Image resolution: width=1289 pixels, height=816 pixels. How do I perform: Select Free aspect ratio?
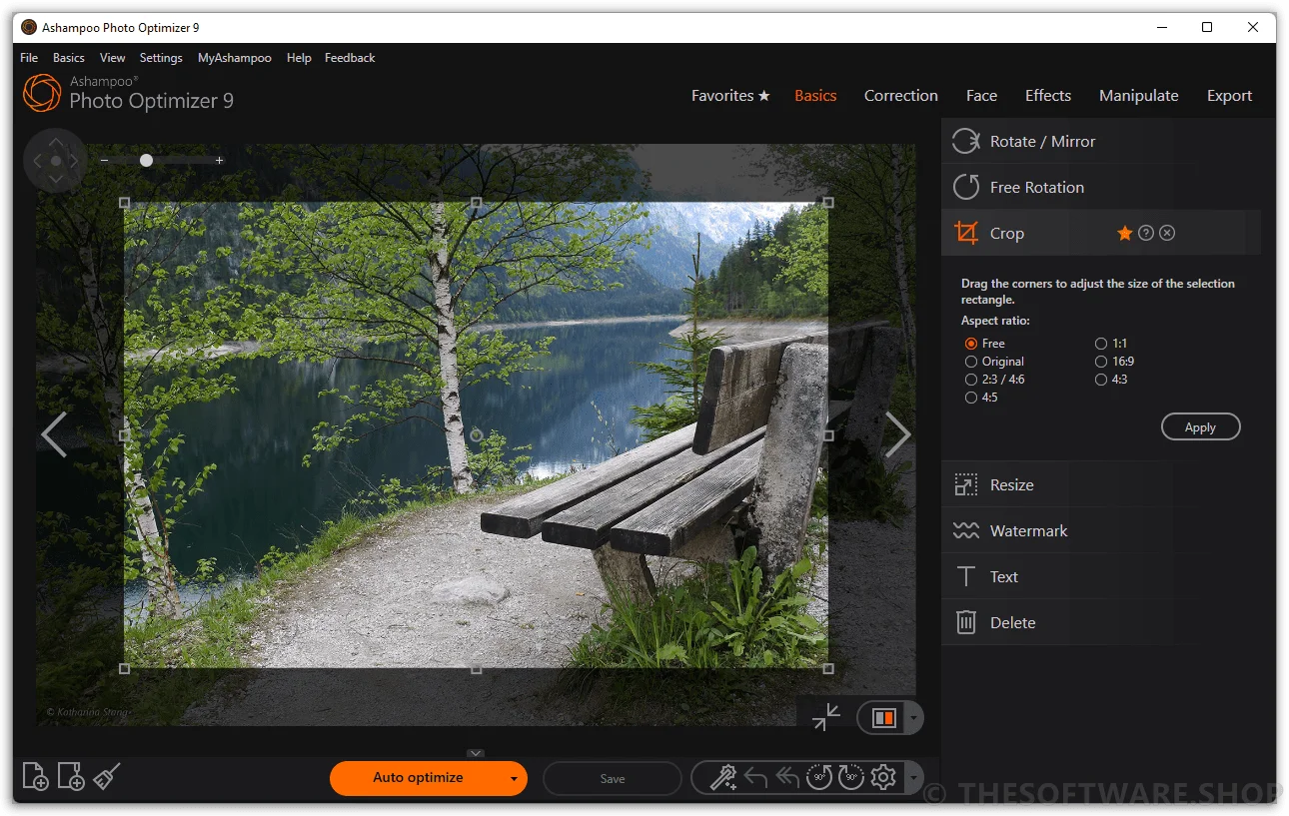click(x=971, y=344)
